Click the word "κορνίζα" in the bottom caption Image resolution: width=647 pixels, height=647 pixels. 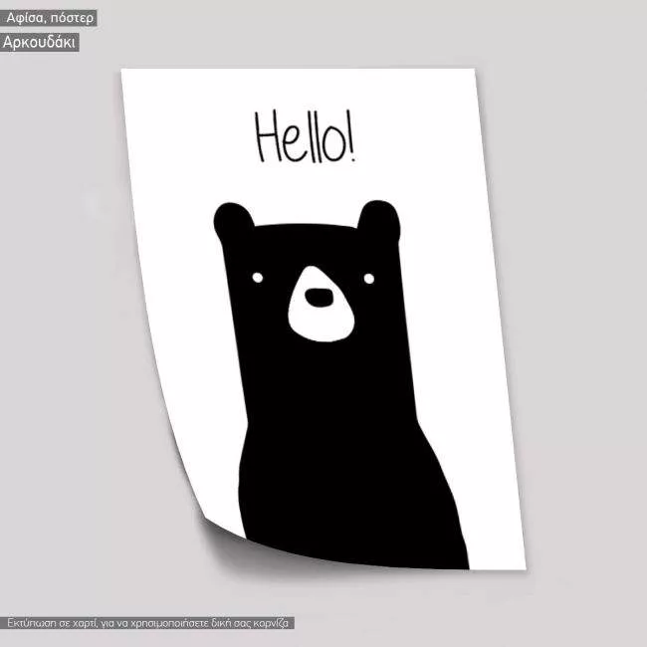[x=271, y=623]
